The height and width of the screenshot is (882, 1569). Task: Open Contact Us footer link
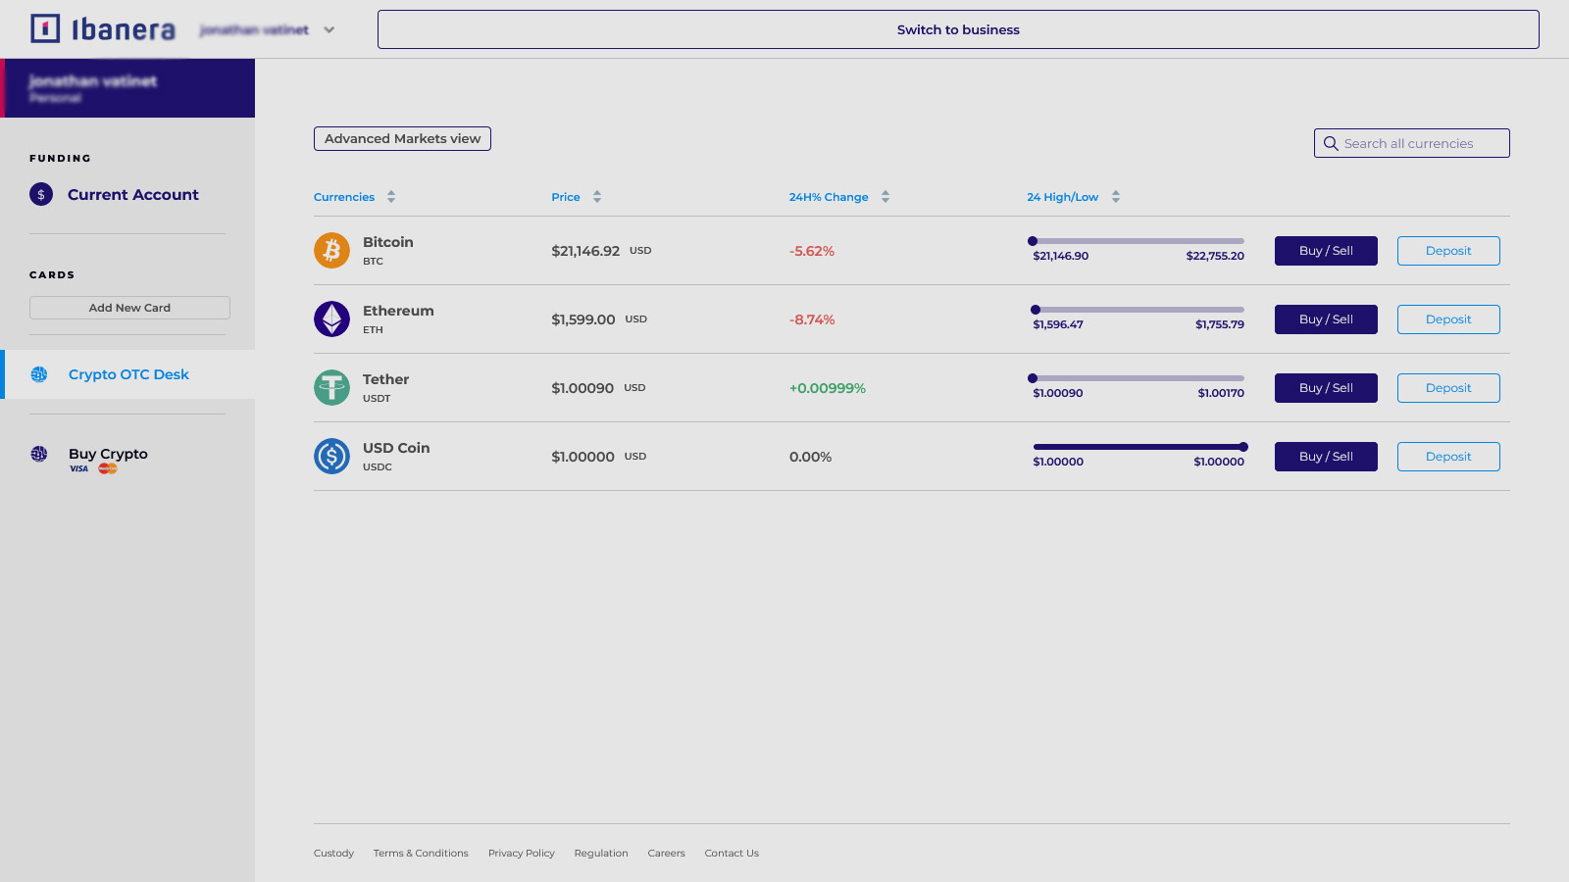pyautogui.click(x=732, y=854)
